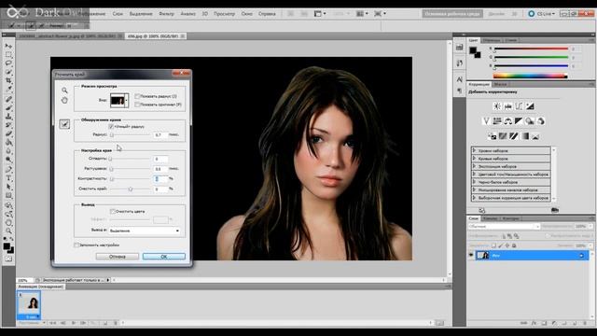Add a Levels adjustment

coord(507,106)
